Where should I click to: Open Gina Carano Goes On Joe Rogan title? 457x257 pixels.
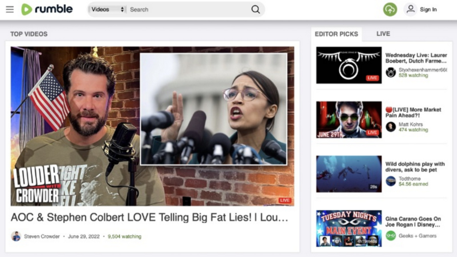413,222
